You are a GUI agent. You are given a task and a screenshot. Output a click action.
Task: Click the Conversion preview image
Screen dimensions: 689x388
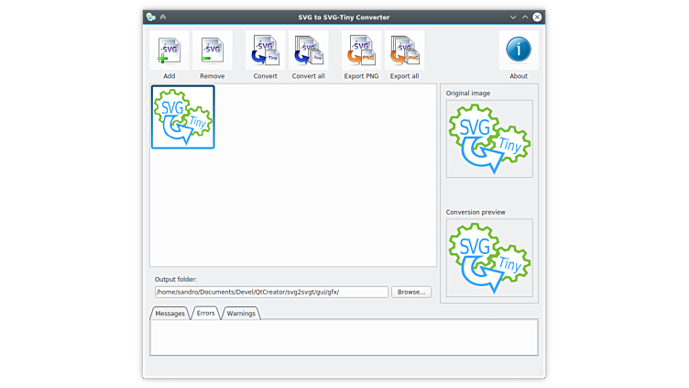(489, 258)
